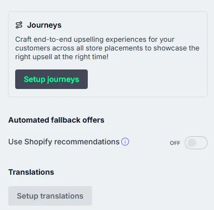Click the Translations section heading
Screen dimensions: 214x210
(31, 172)
